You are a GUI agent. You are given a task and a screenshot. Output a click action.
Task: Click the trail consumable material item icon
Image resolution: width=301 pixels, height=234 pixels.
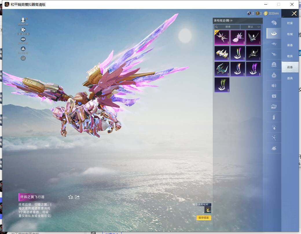pos(208,210)
